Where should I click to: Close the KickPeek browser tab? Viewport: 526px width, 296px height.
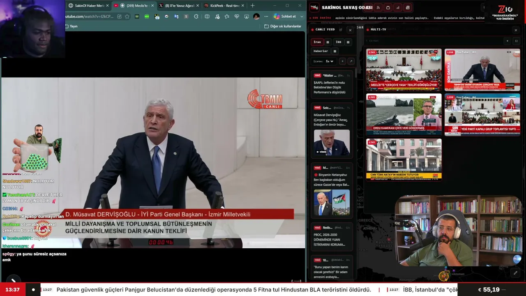[242, 5]
